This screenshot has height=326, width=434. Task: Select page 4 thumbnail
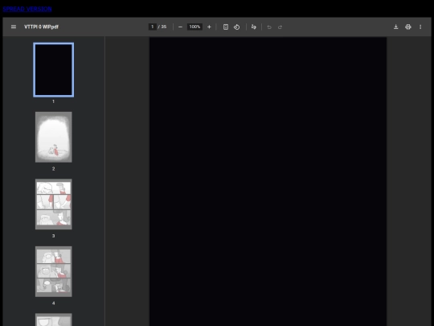[53, 271]
